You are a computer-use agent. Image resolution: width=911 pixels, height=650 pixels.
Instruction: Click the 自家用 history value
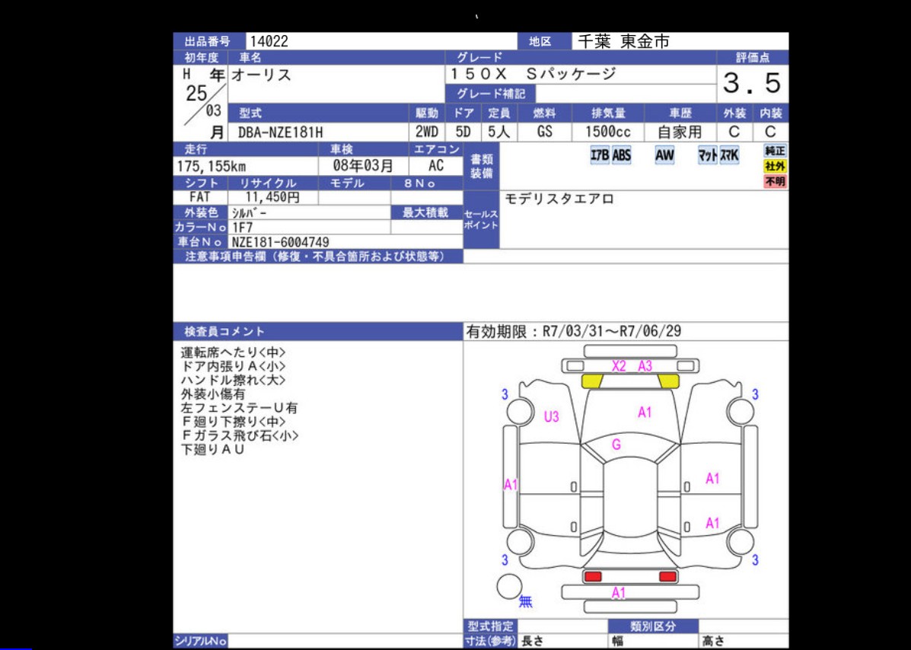[679, 132]
